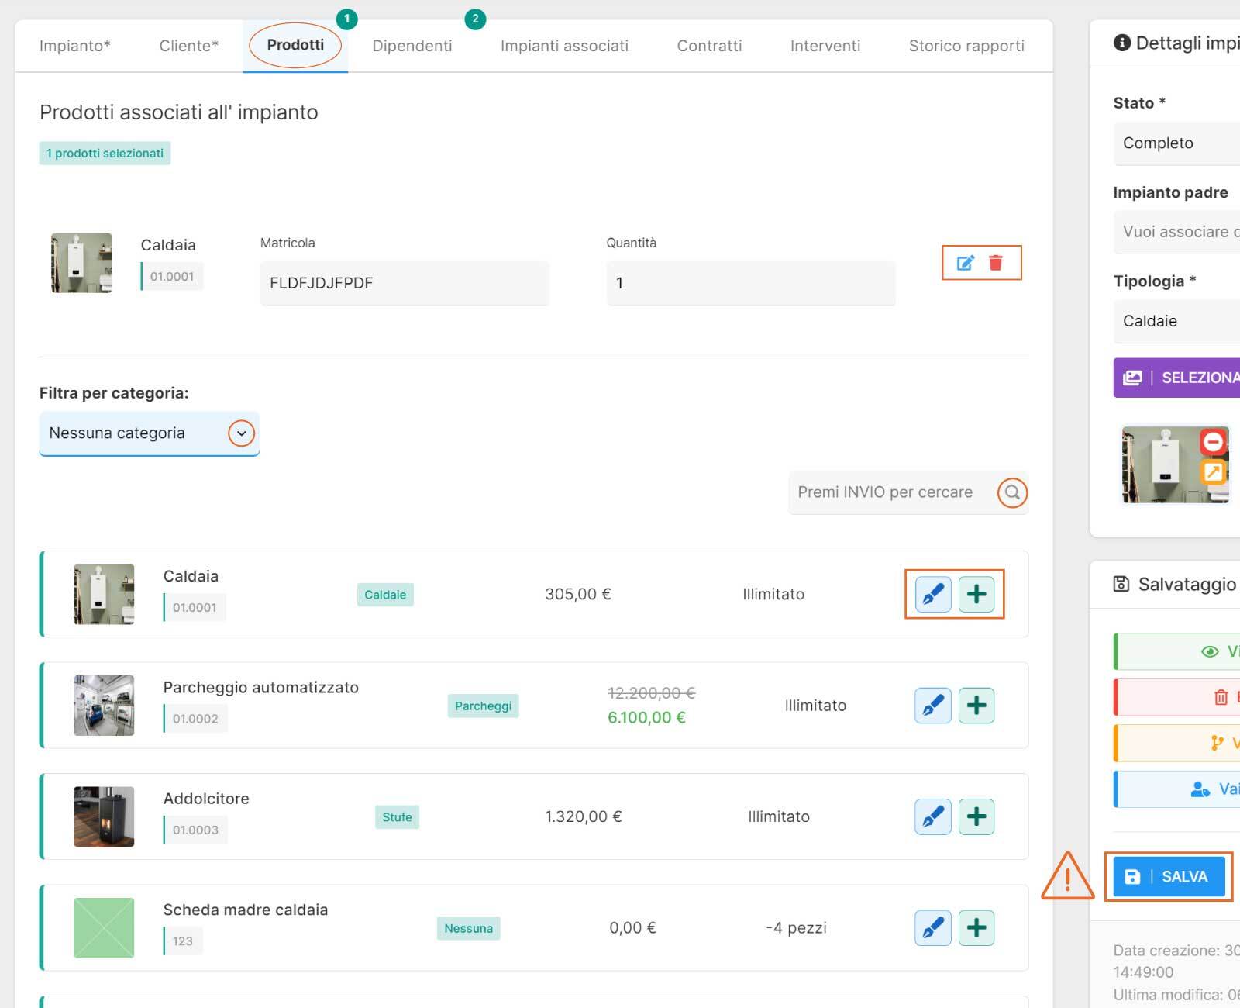
Task: Add Addolcitore using the plus icon
Action: coord(976,816)
